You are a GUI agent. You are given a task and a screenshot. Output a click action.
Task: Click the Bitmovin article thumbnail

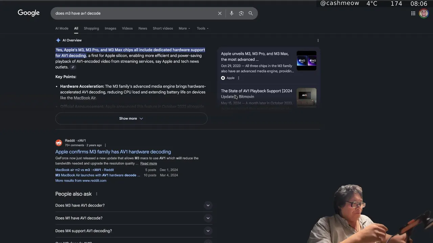[x=306, y=98]
